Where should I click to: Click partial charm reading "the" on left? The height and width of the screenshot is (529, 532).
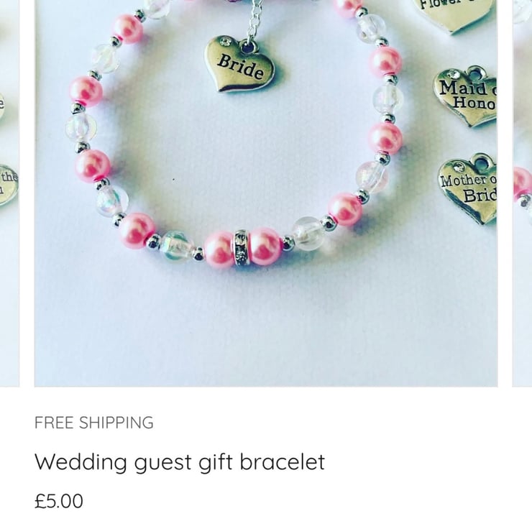9,185
